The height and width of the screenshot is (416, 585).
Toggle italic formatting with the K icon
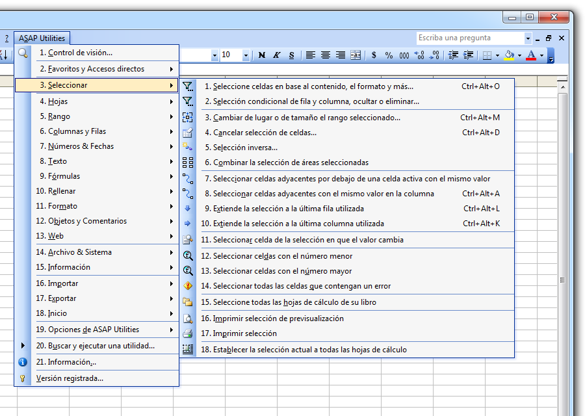pyautogui.click(x=276, y=55)
